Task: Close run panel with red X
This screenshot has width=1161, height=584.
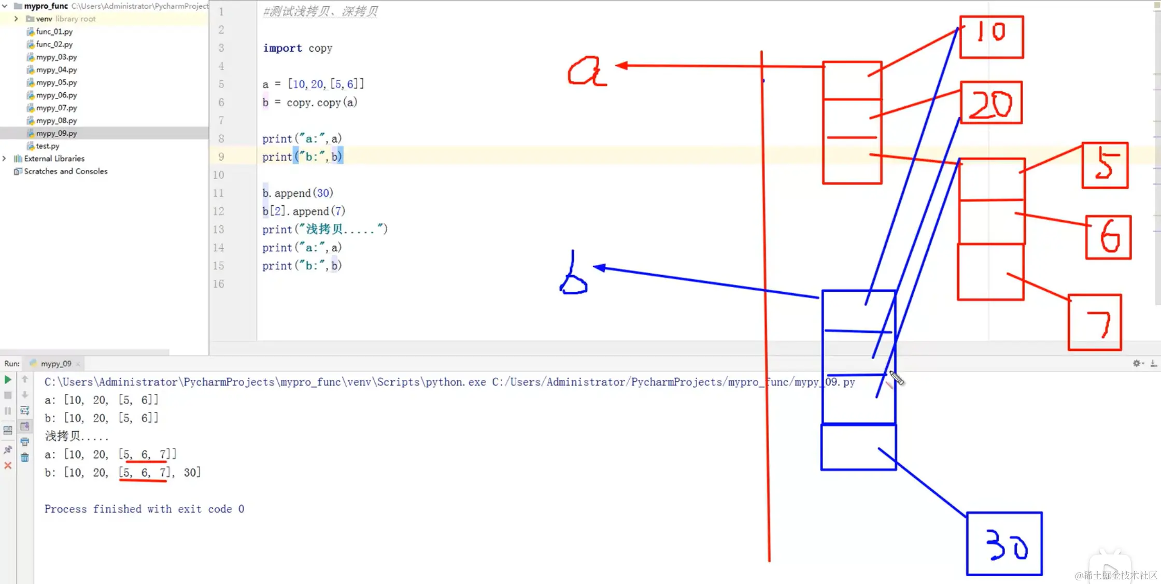Action: point(8,466)
